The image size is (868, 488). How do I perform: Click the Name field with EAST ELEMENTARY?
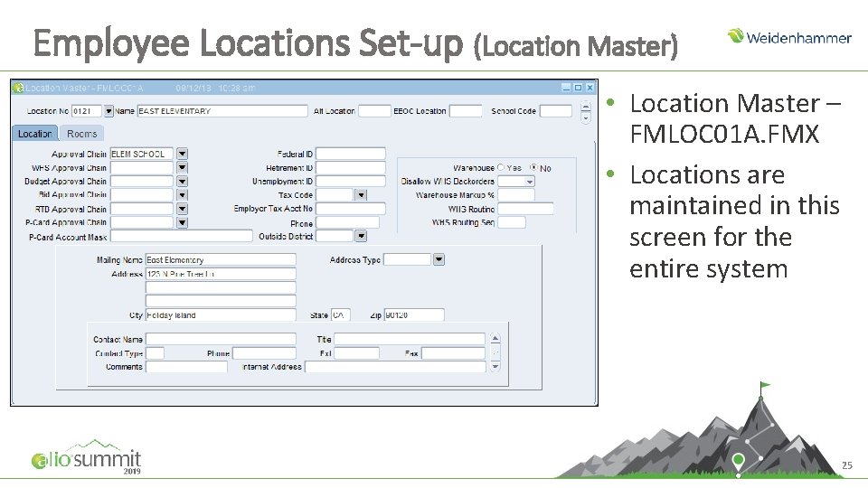click(222, 111)
